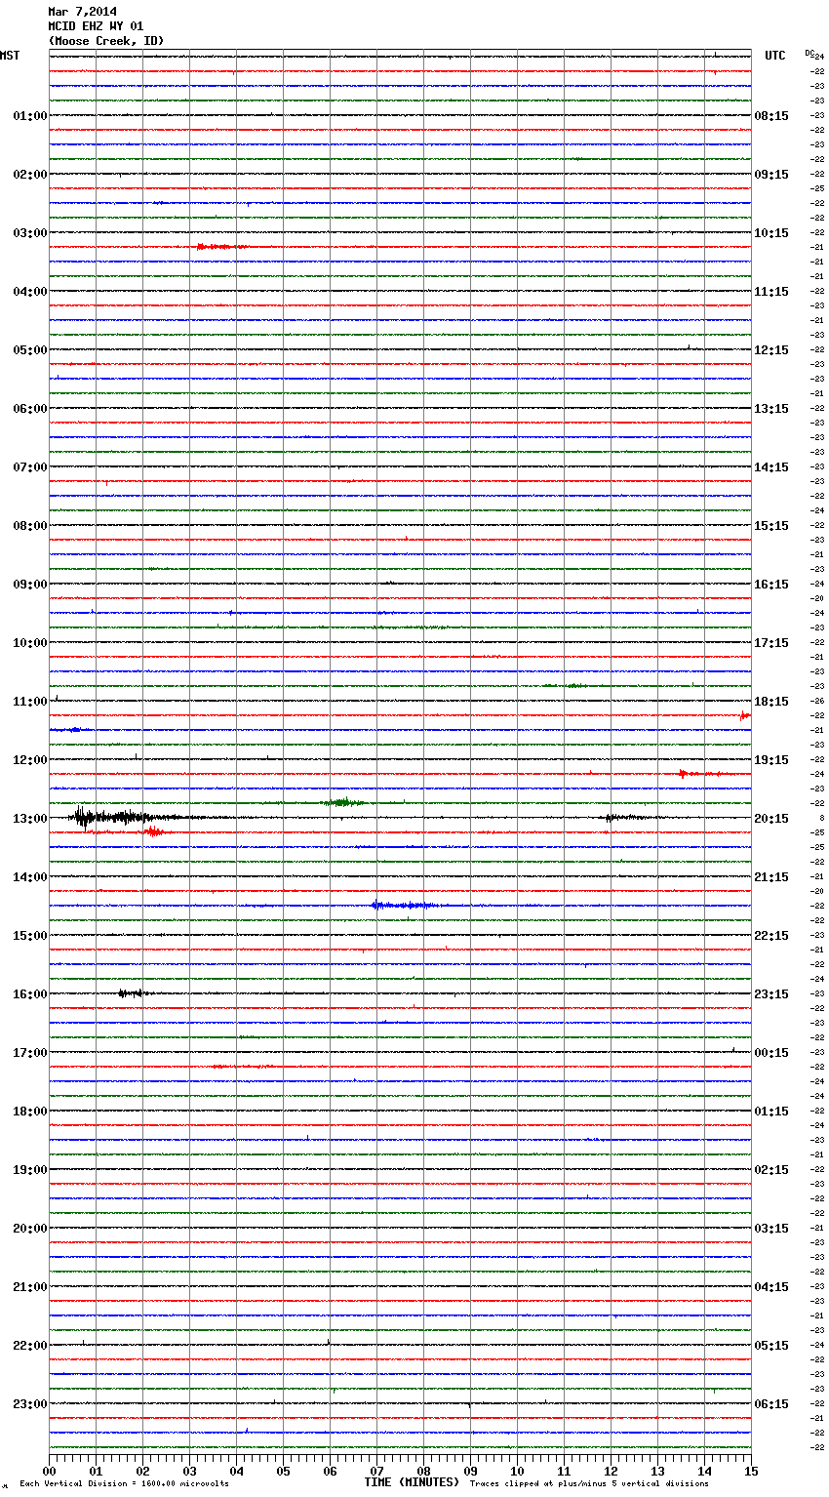
Task: Click the 06:00 MST row label
Action: (30, 409)
